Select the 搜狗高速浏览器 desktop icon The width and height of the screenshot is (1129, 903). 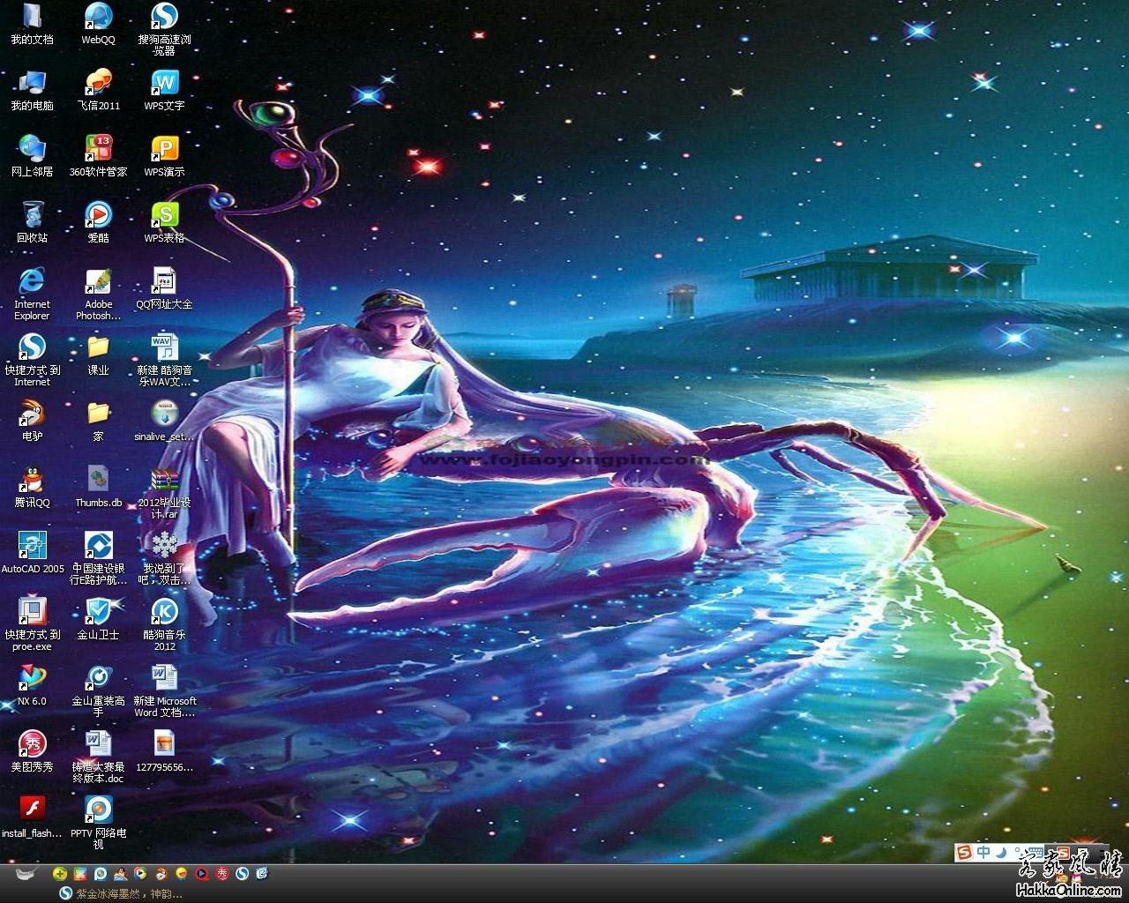(x=164, y=29)
